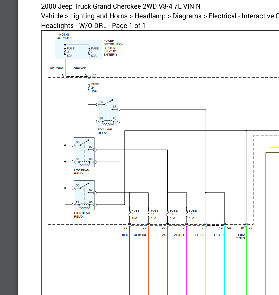Click the WHT/RED wire color label
This screenshot has width=279, height=295.
pos(56,68)
